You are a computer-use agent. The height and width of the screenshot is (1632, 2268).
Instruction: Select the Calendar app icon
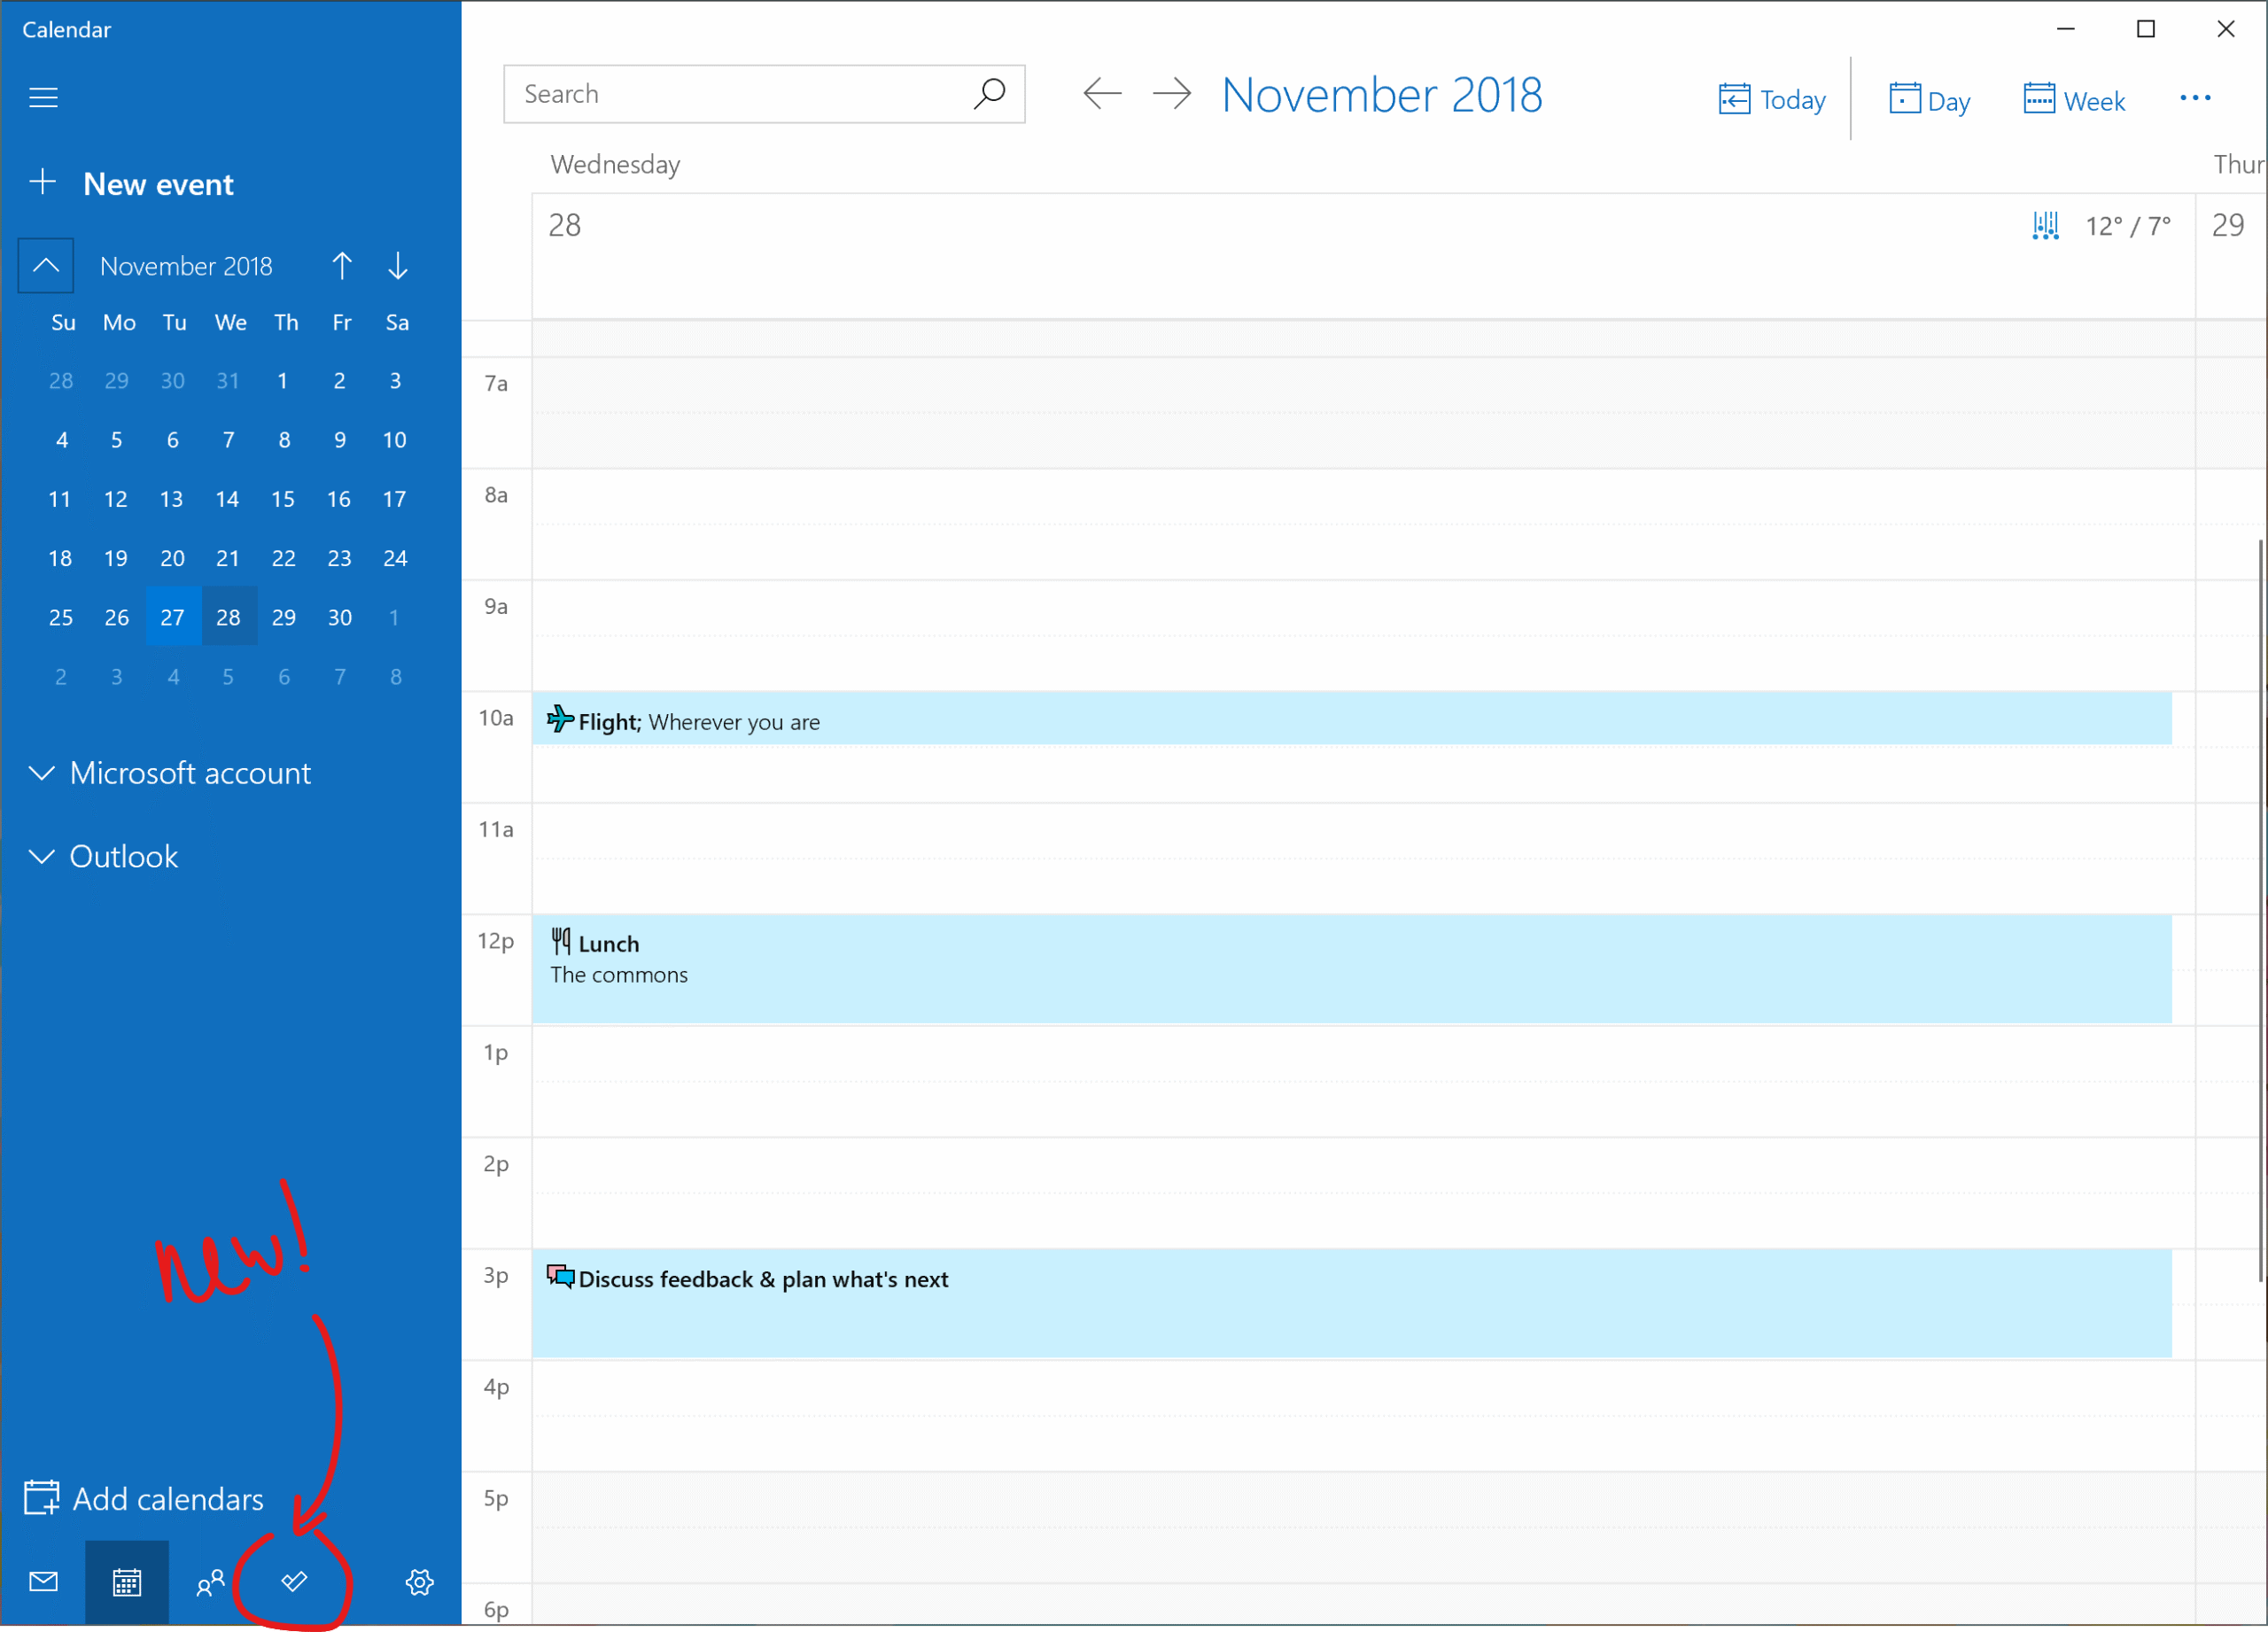(x=127, y=1582)
